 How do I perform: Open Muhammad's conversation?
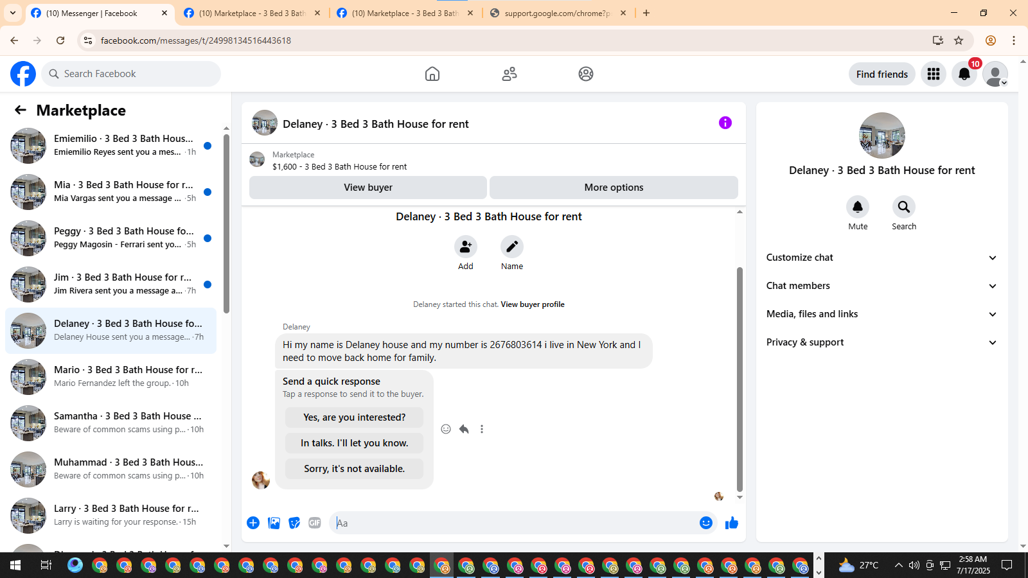pyautogui.click(x=111, y=469)
